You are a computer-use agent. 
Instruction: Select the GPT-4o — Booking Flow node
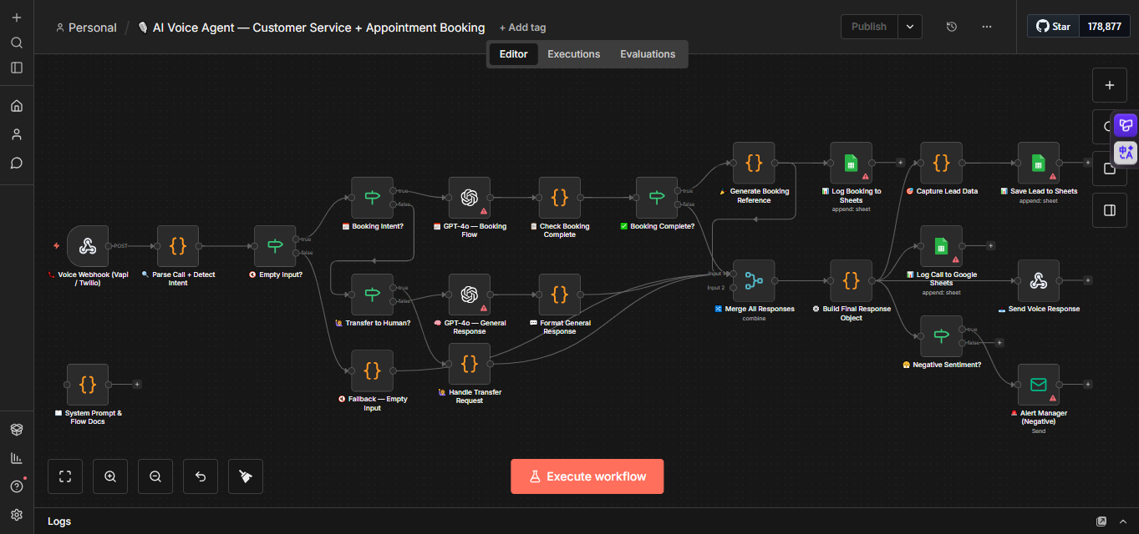coord(469,198)
